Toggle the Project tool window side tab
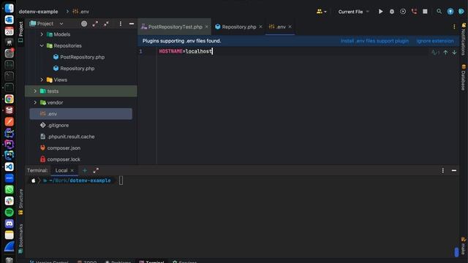Screen dimensions: 468x263 (x=20, y=32)
